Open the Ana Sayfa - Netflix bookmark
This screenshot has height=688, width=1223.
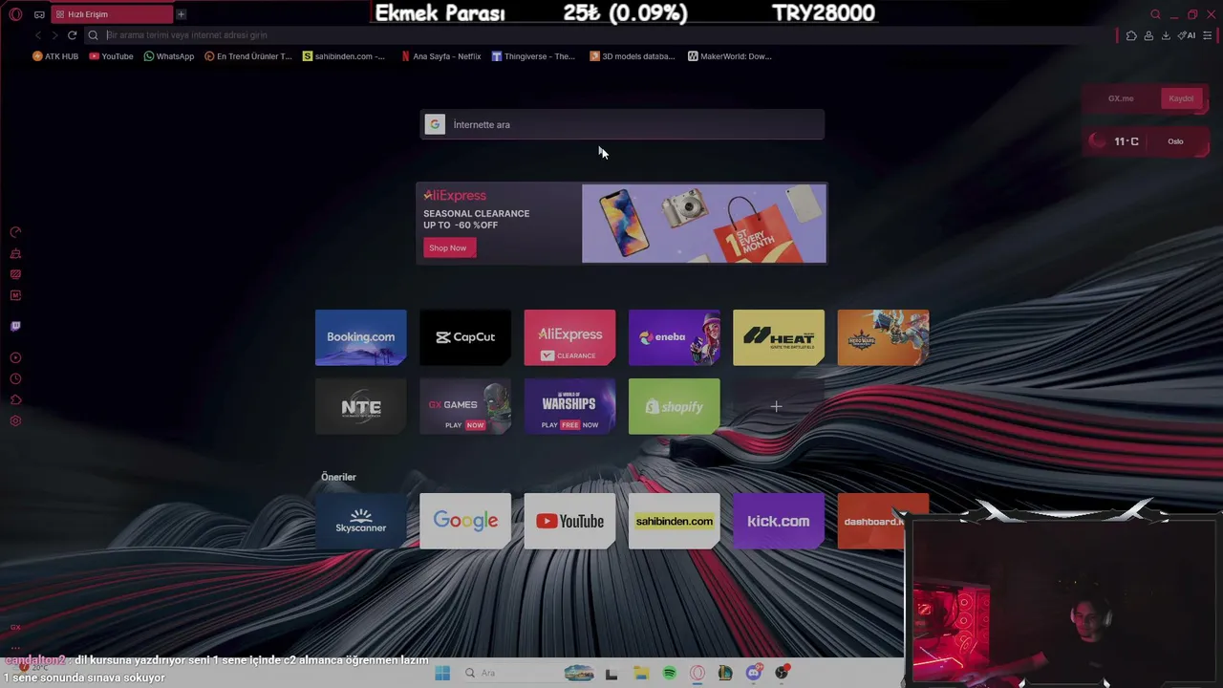click(440, 56)
